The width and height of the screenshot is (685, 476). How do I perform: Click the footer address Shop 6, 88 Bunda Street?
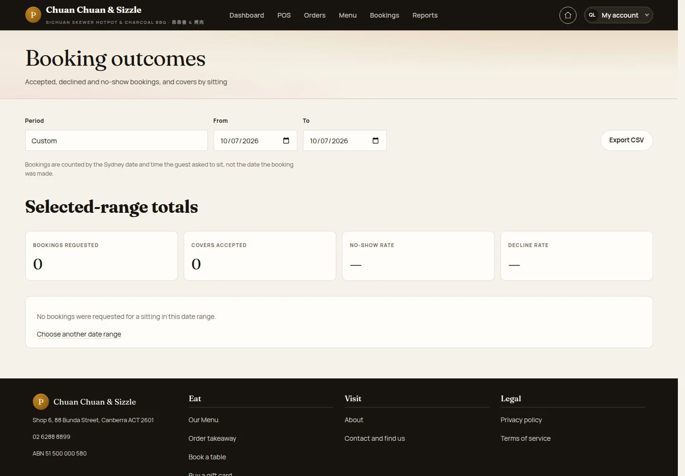(x=93, y=420)
